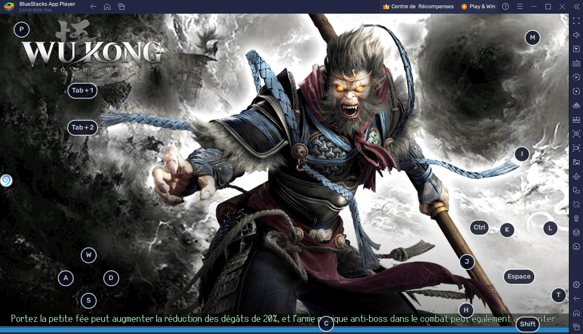Click the circular play arrow sidebar icon
This screenshot has width=583, height=334.
pos(576,77)
